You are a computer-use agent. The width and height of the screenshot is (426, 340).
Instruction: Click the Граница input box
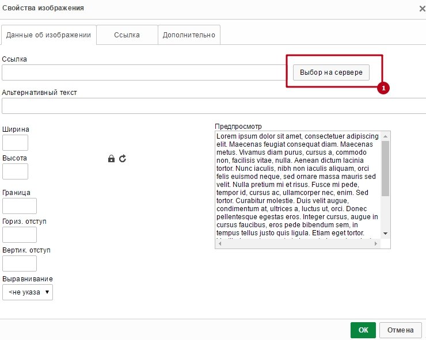point(20,206)
